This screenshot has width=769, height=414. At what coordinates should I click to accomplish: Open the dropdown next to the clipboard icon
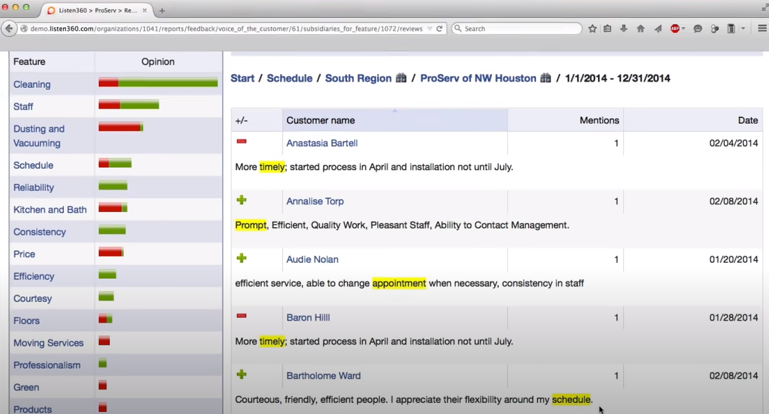tap(743, 29)
